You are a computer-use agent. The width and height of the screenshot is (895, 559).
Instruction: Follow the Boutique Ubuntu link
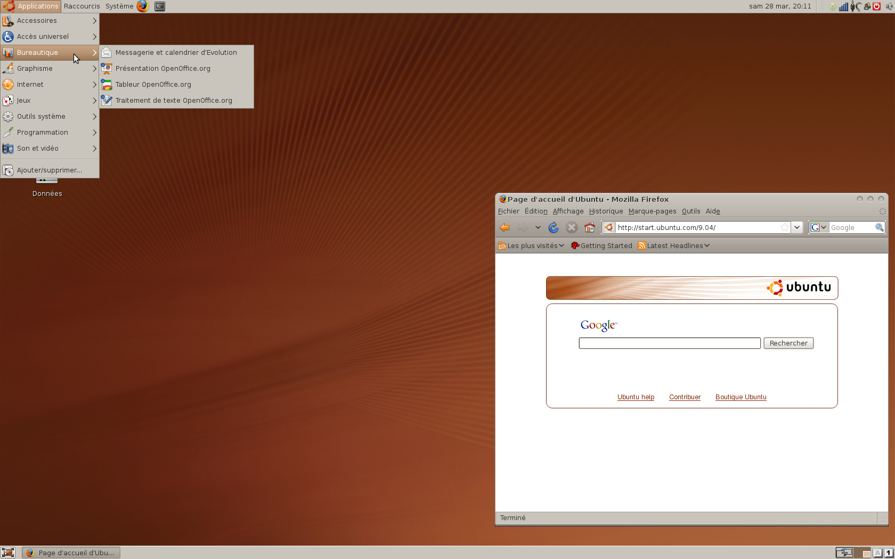(x=741, y=397)
